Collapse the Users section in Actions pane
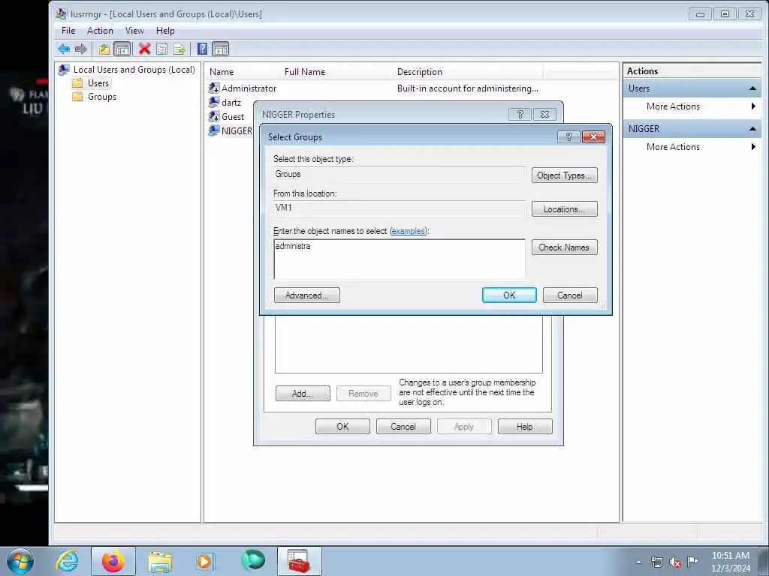Image resolution: width=769 pixels, height=576 pixels. click(752, 88)
